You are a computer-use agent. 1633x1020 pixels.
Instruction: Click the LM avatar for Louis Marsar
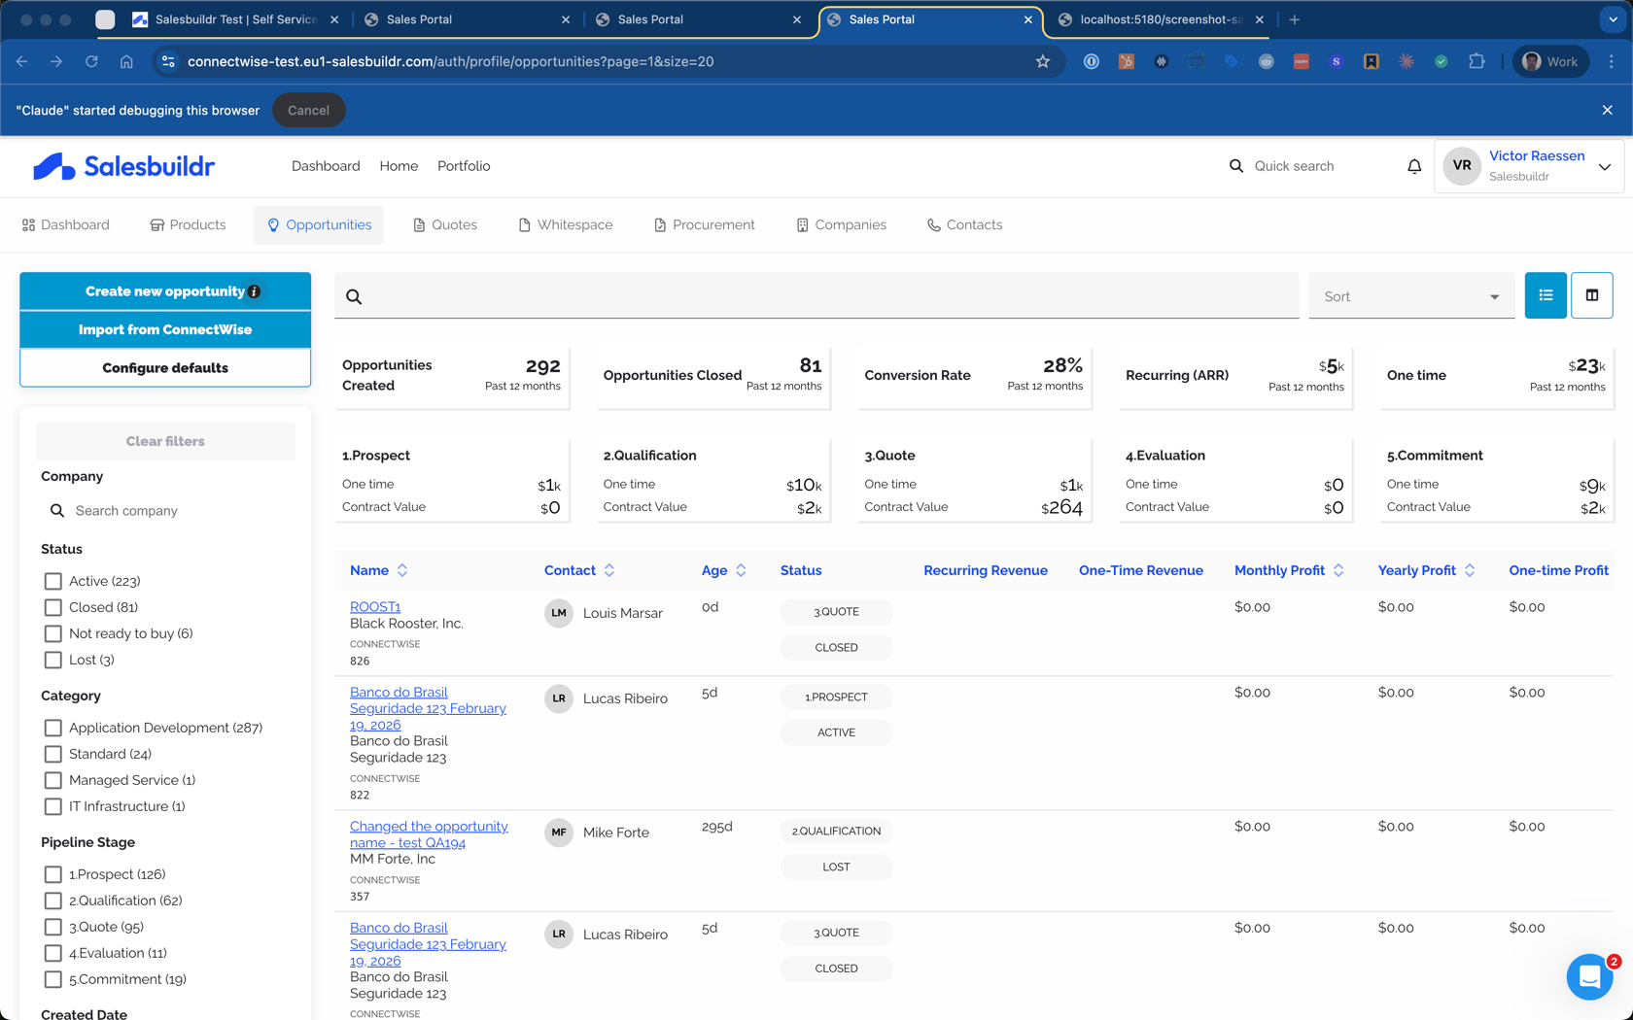[x=559, y=613]
